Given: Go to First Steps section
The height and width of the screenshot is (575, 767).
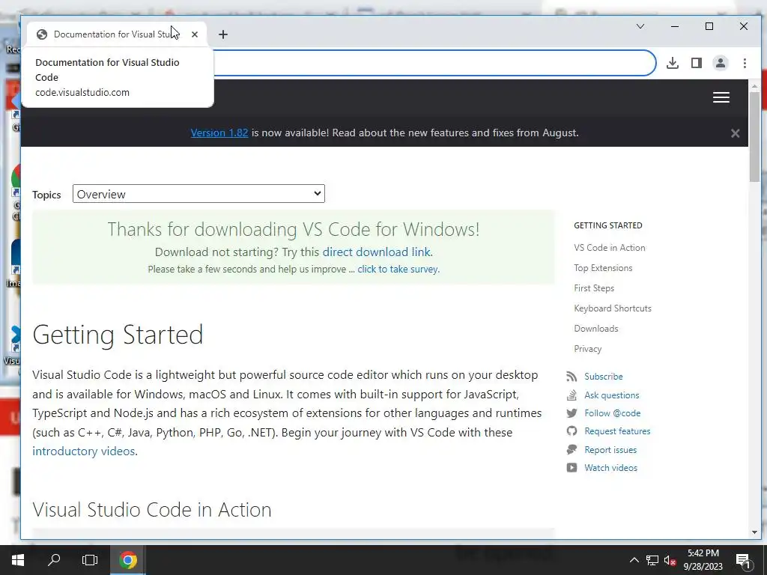Looking at the screenshot, I should (x=594, y=288).
